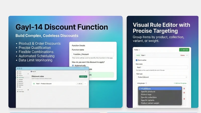Image resolution: width=201 pixels, height=113 pixels.
Task: Click the 'Product & Order Discounts' bullet text
Action: pos(40,43)
